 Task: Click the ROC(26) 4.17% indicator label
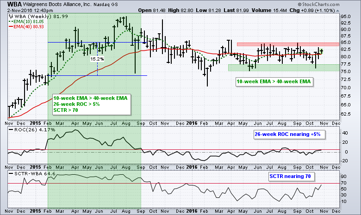[35, 129]
